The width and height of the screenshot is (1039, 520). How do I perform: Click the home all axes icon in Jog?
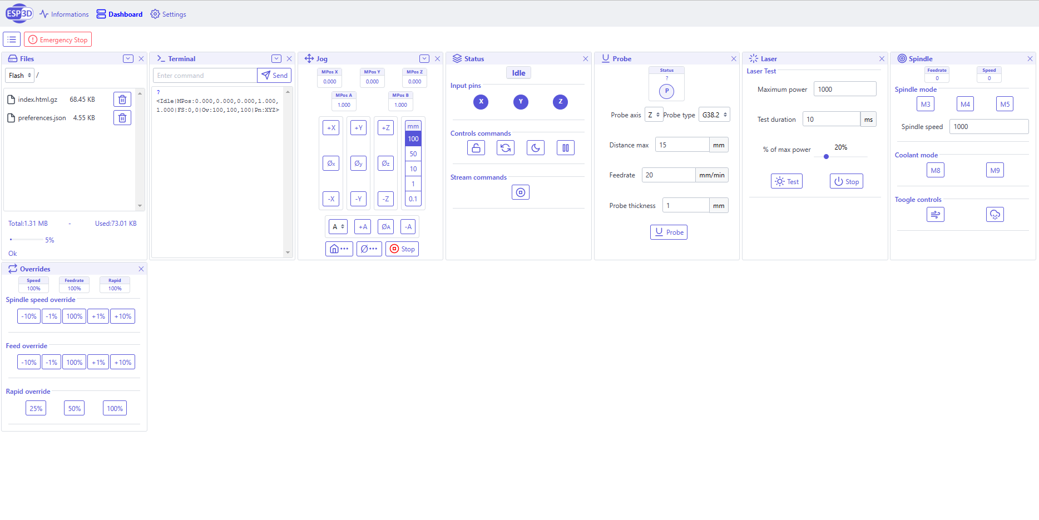[x=339, y=249]
